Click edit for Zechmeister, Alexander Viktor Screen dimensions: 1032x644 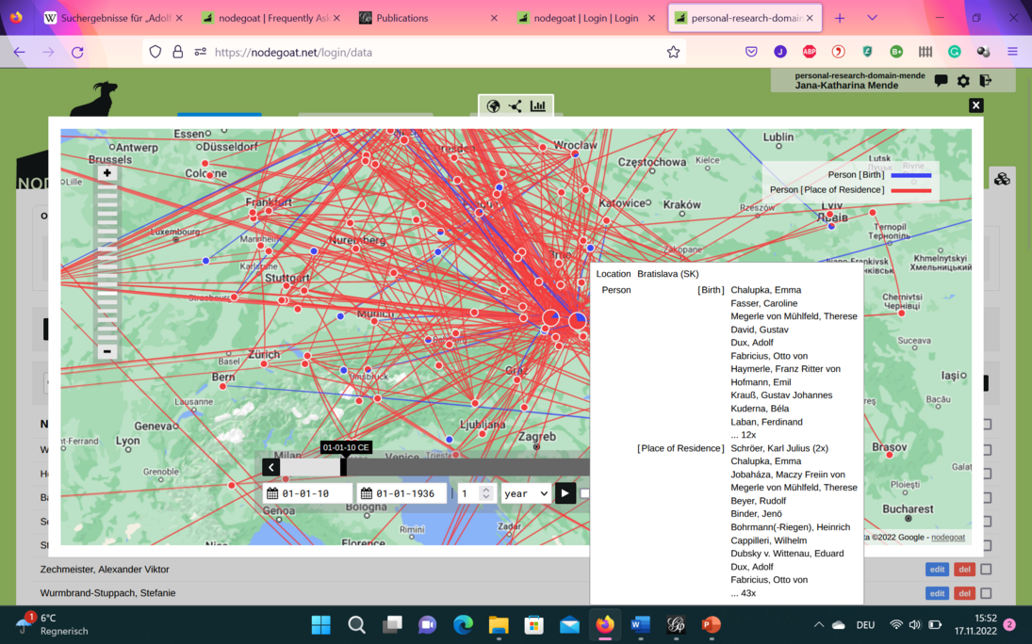pos(936,570)
